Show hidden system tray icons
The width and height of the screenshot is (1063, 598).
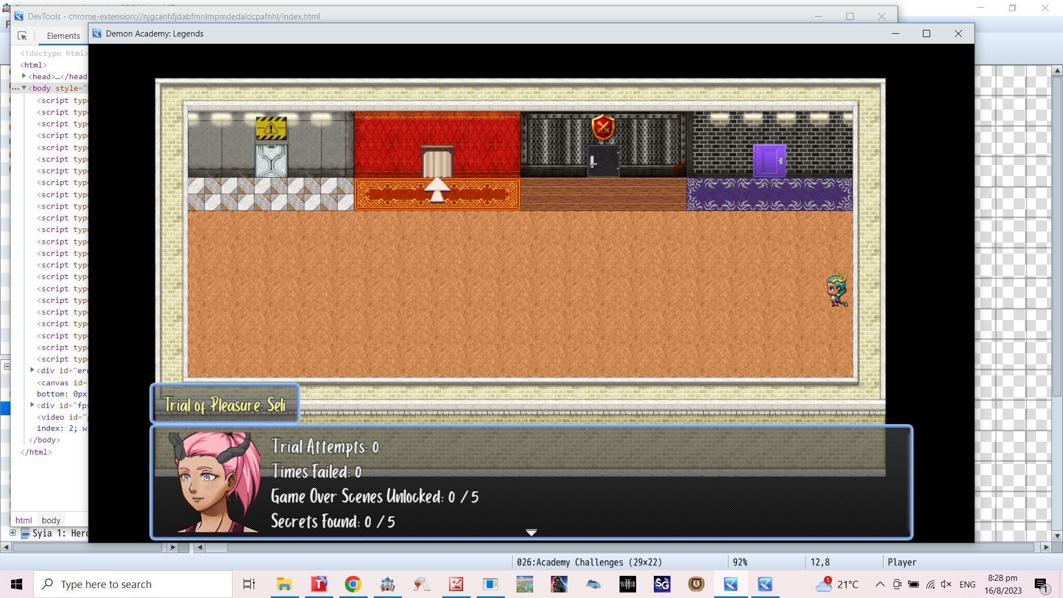click(880, 584)
